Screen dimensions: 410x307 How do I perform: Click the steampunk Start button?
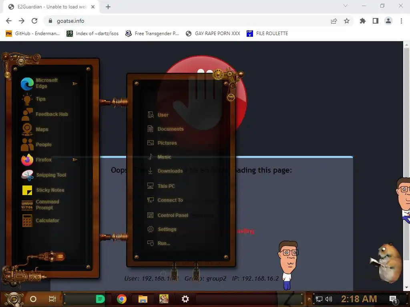pyautogui.click(x=14, y=299)
